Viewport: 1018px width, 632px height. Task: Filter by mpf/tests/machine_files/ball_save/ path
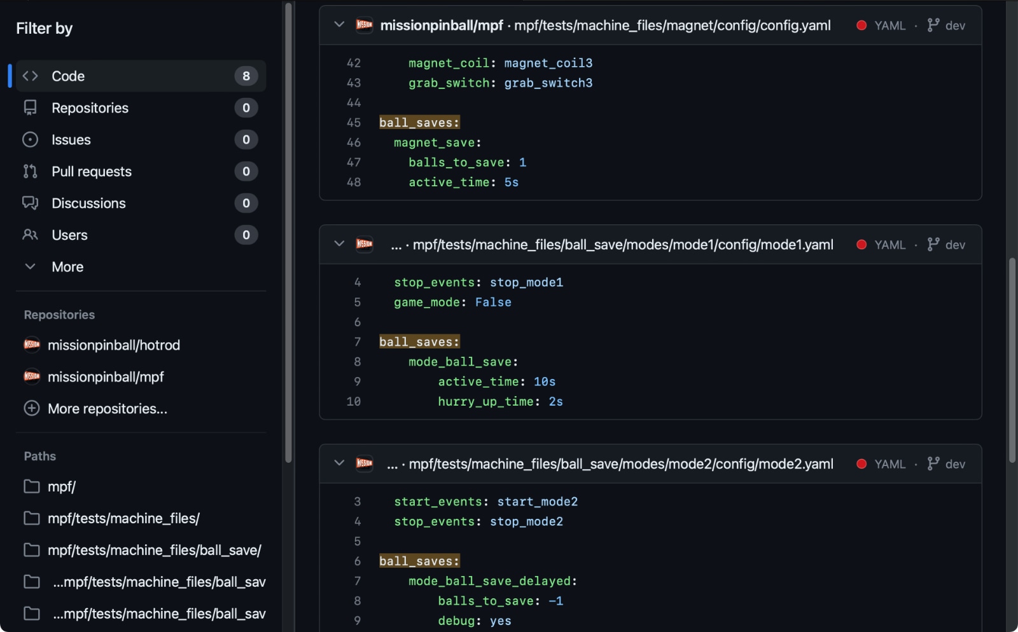[154, 551]
